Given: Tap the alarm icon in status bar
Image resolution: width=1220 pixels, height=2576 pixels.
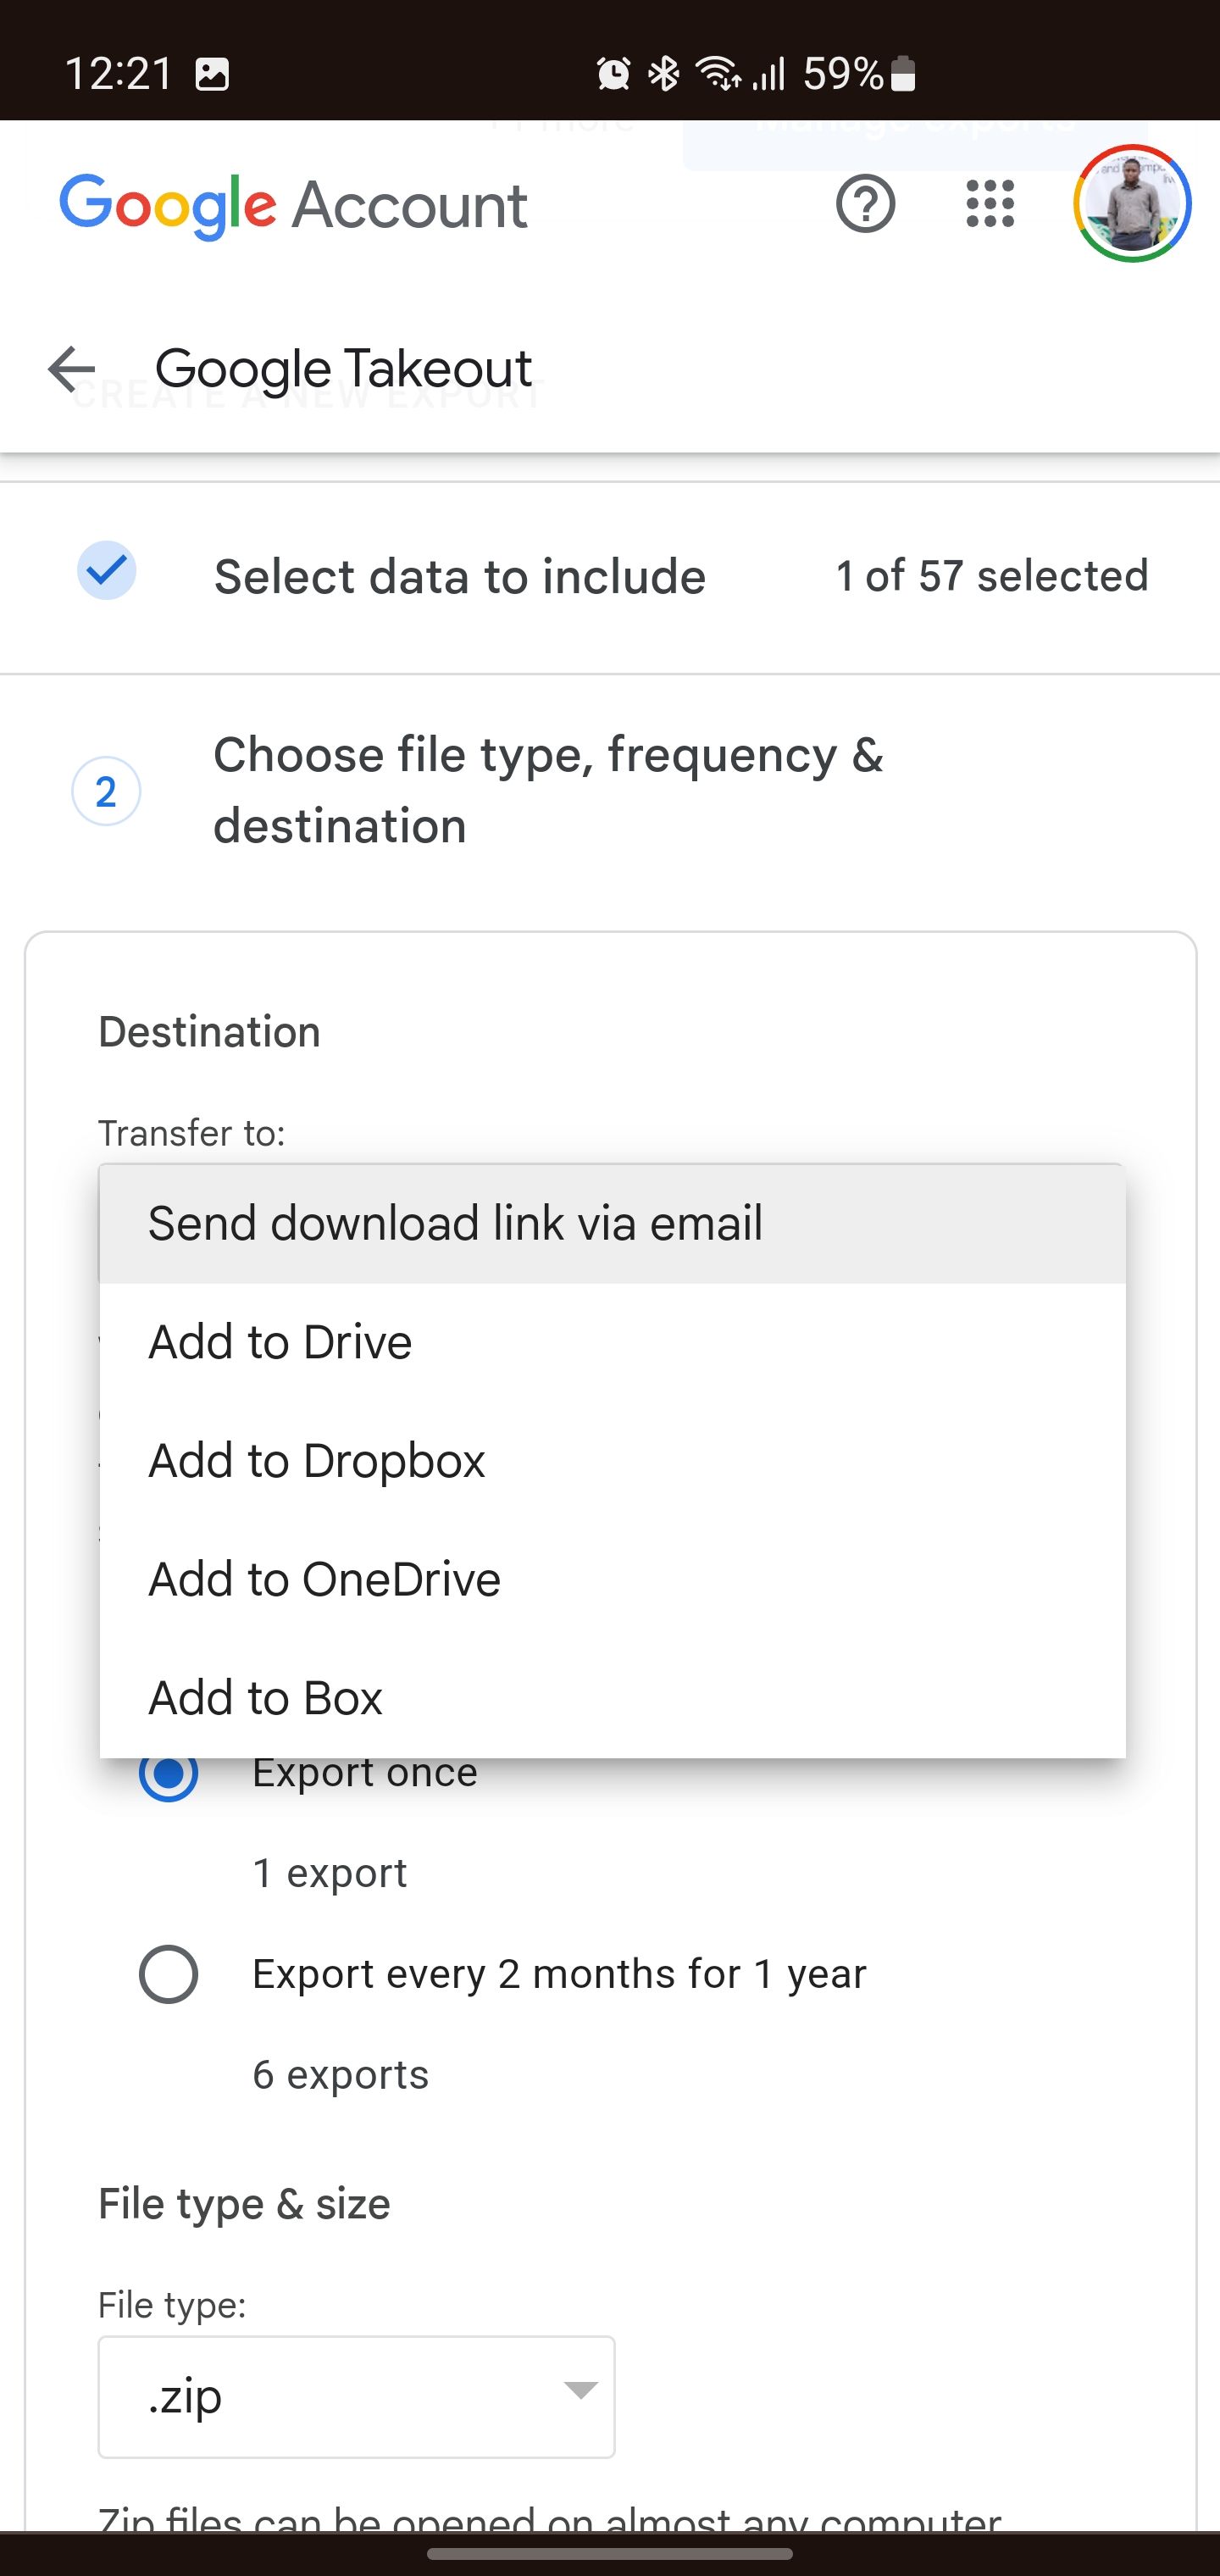Looking at the screenshot, I should tap(613, 73).
